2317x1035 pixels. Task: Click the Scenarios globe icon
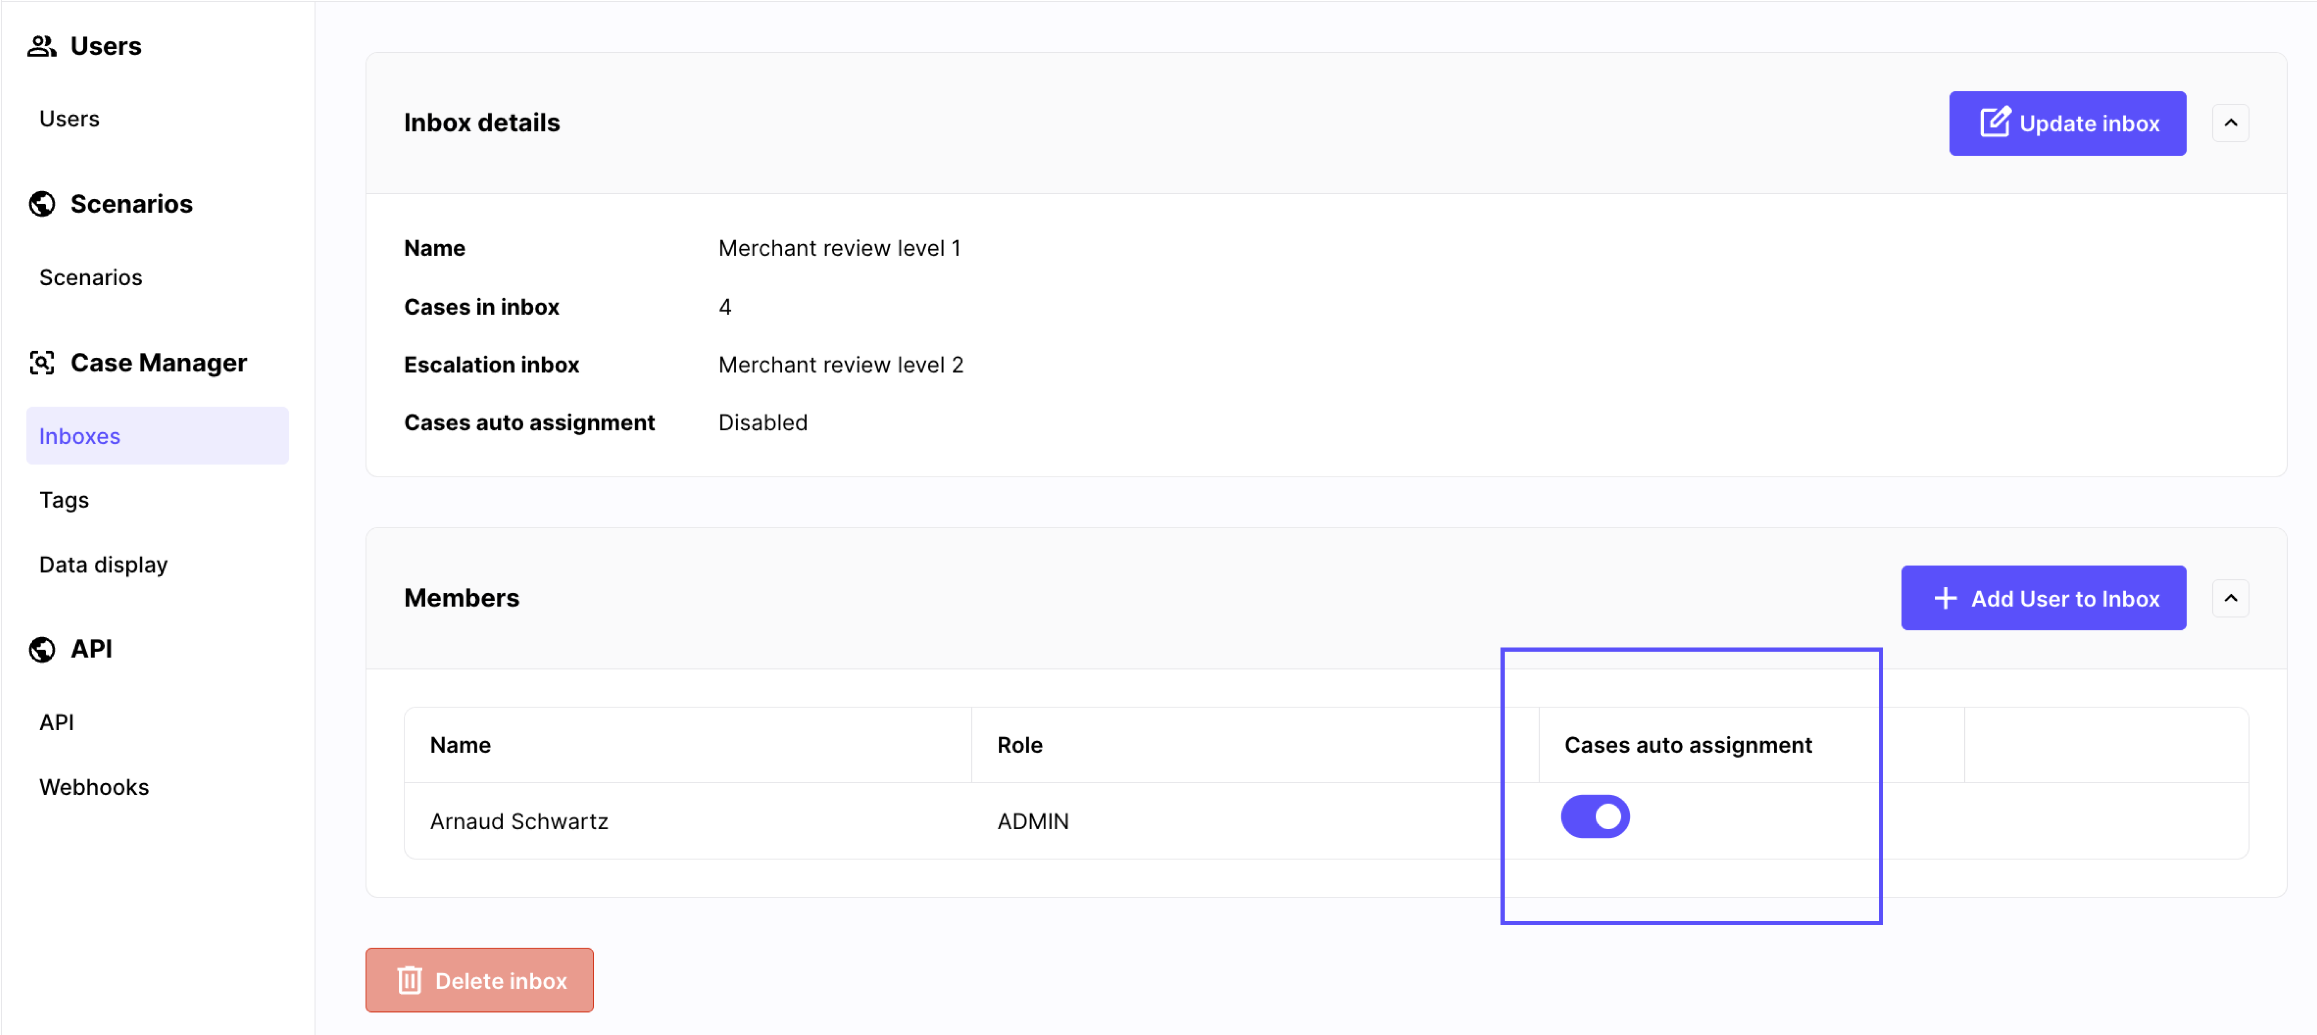[41, 204]
